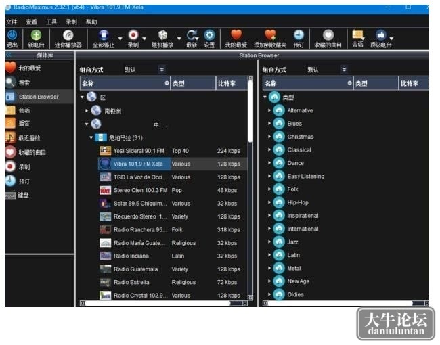Click left panel vertical scrollbar thumb

click(x=250, y=112)
